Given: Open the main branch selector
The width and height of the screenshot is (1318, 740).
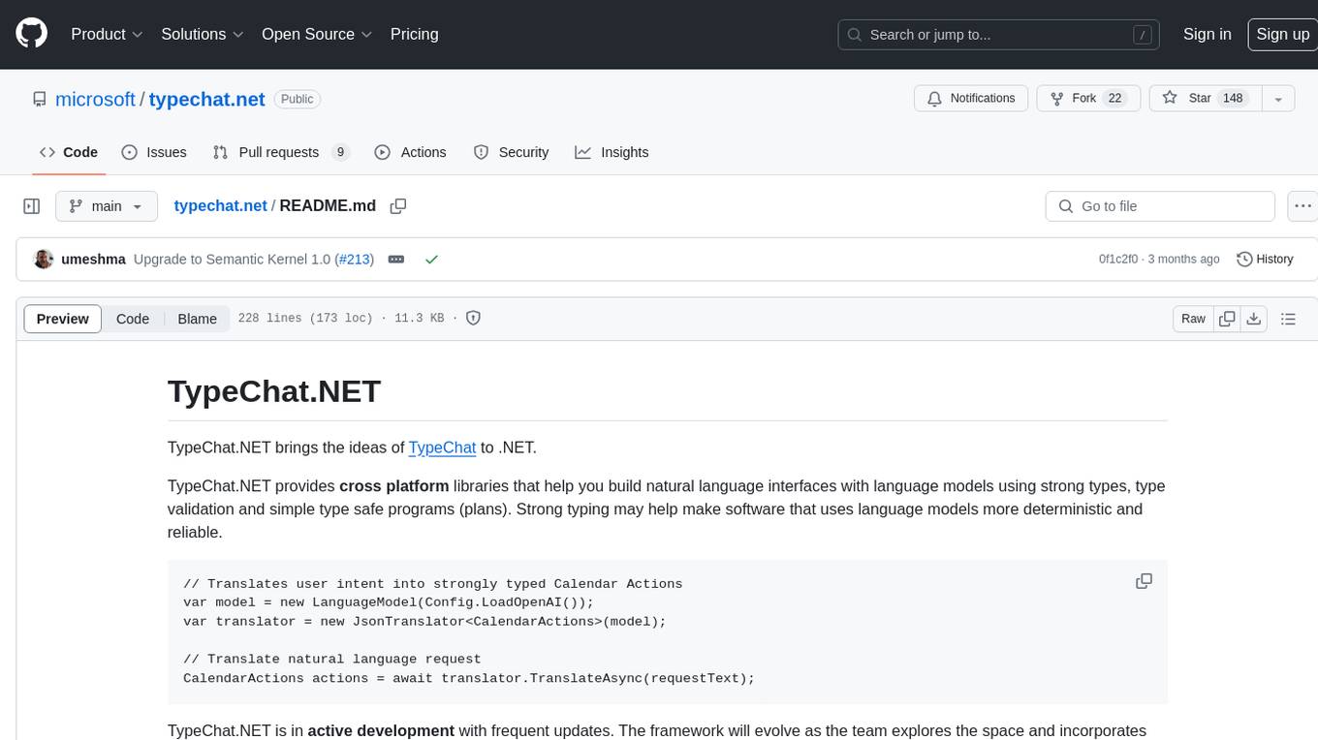Looking at the screenshot, I should click(x=107, y=206).
